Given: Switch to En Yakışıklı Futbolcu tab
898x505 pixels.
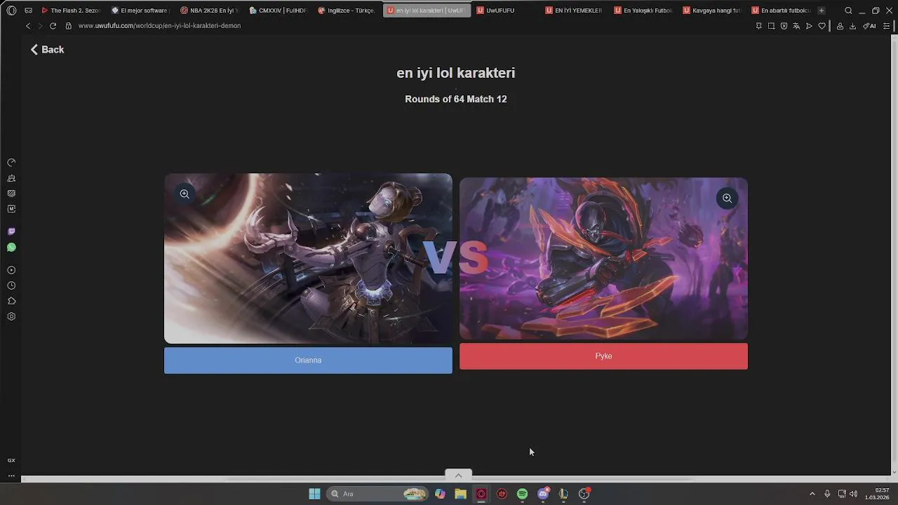Looking at the screenshot, I should pos(643,11).
